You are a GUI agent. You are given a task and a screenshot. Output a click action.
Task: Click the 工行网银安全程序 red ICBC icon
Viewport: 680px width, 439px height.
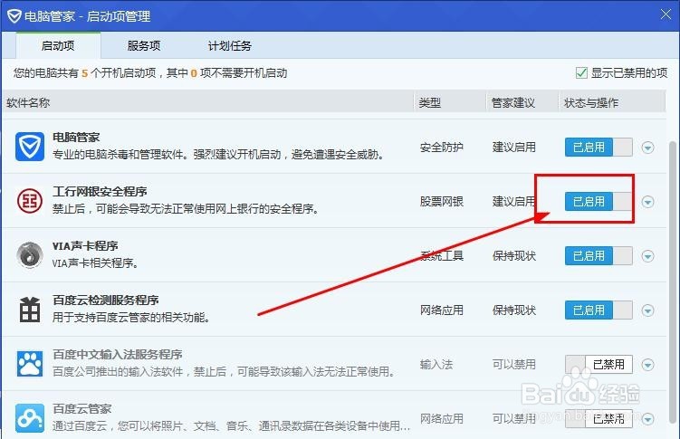(30, 201)
